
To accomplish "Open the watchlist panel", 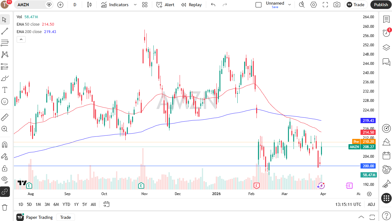I will [386, 19].
